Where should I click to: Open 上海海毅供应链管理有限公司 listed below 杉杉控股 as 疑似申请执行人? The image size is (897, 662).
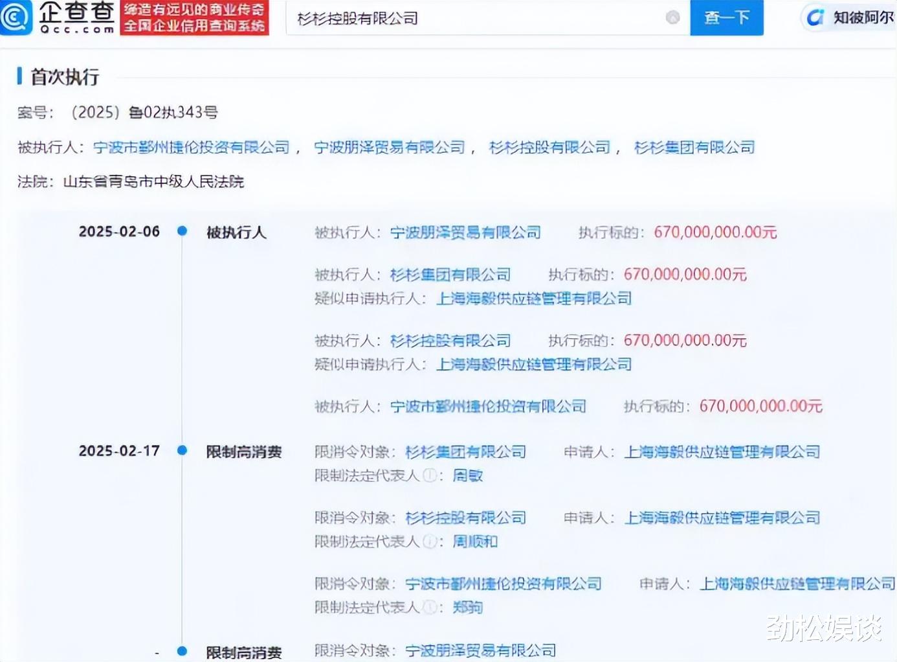pyautogui.click(x=534, y=365)
